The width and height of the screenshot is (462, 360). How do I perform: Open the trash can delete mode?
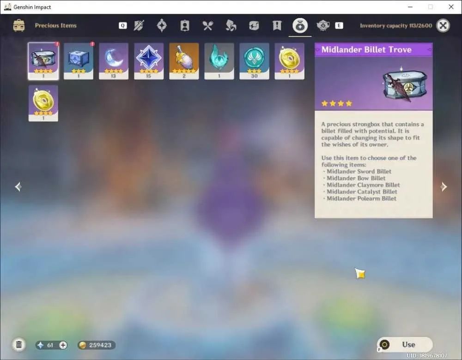(x=19, y=345)
